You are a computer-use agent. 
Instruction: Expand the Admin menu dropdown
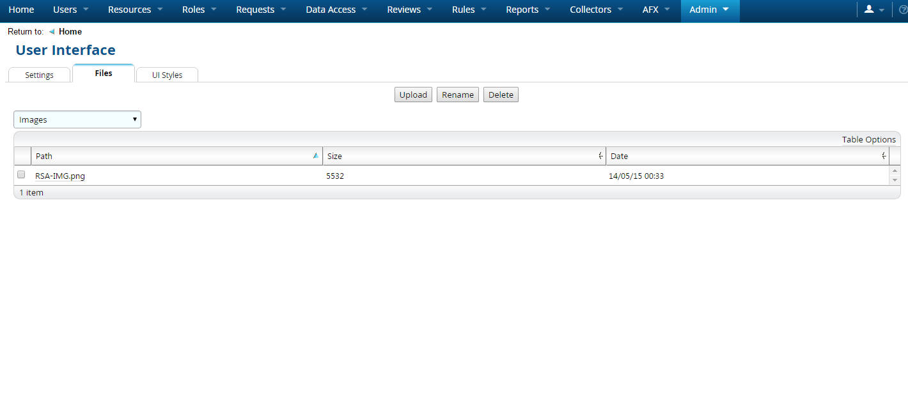(x=709, y=10)
